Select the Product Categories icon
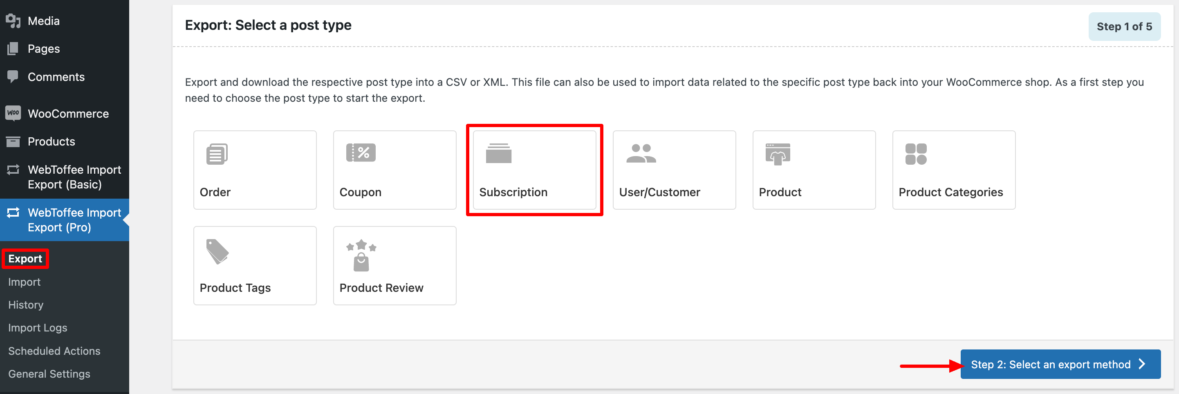Screen dimensions: 1179x394 point(953,170)
